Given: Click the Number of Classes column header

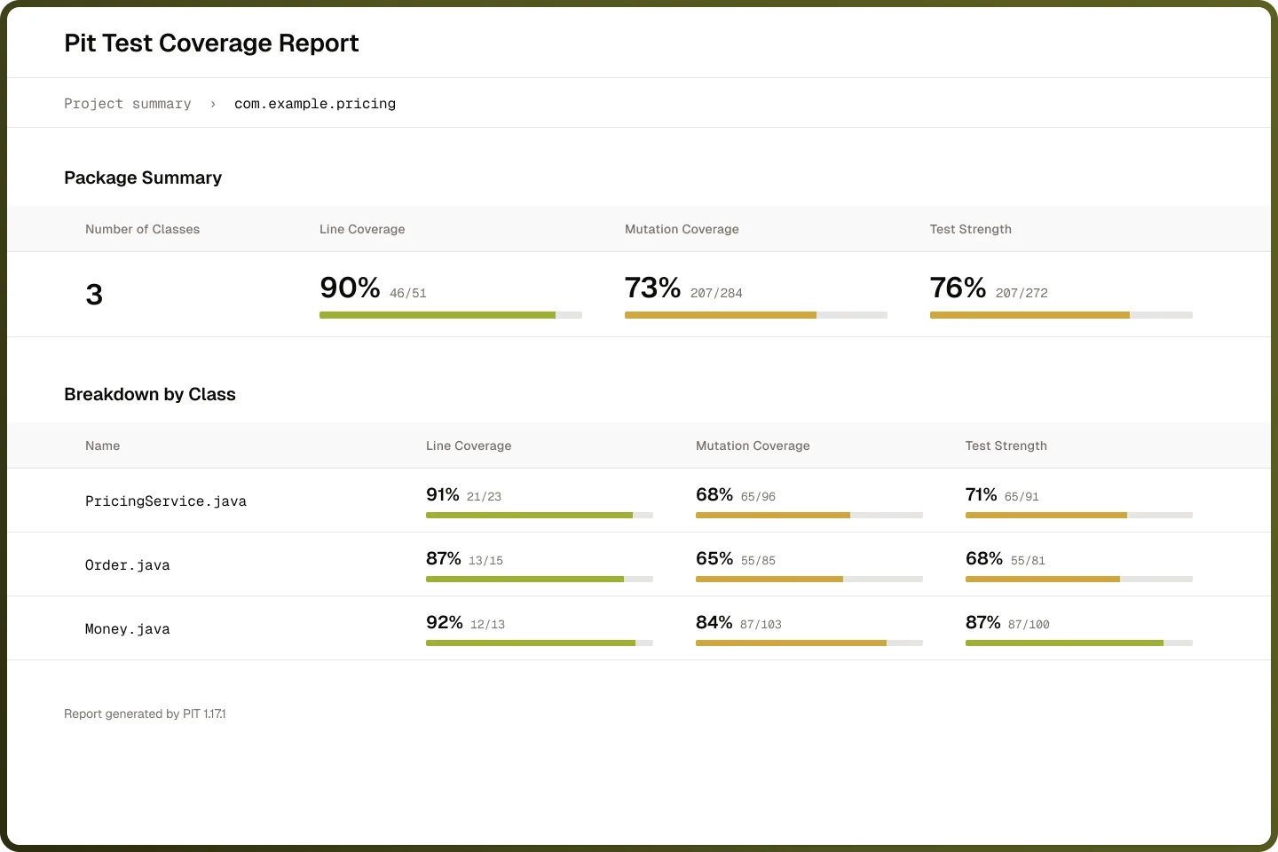Looking at the screenshot, I should (x=143, y=229).
